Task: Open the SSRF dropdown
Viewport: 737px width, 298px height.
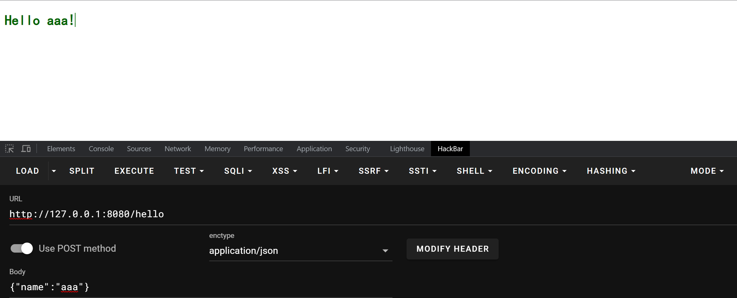Action: click(373, 171)
